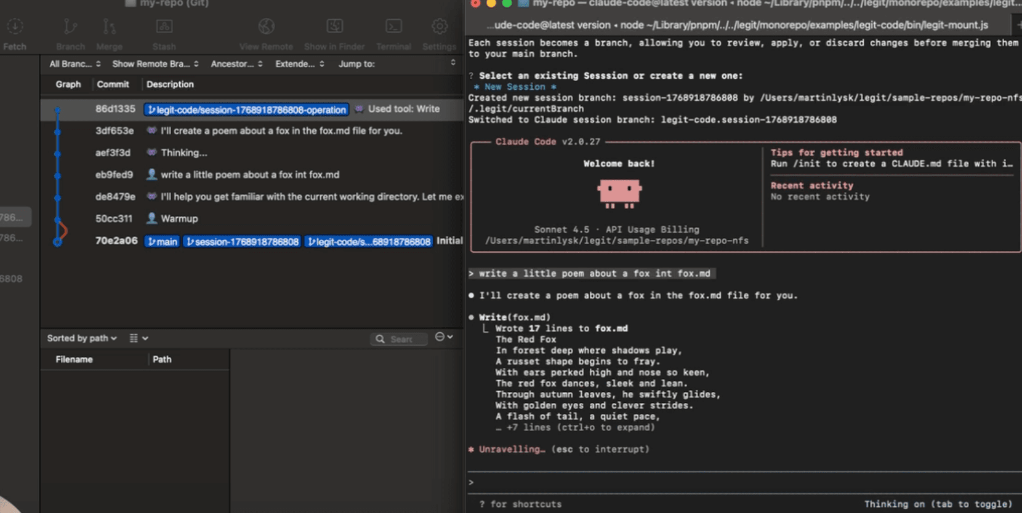Click the terminal window minimize button
This screenshot has height=513, width=1022.
point(491,3)
